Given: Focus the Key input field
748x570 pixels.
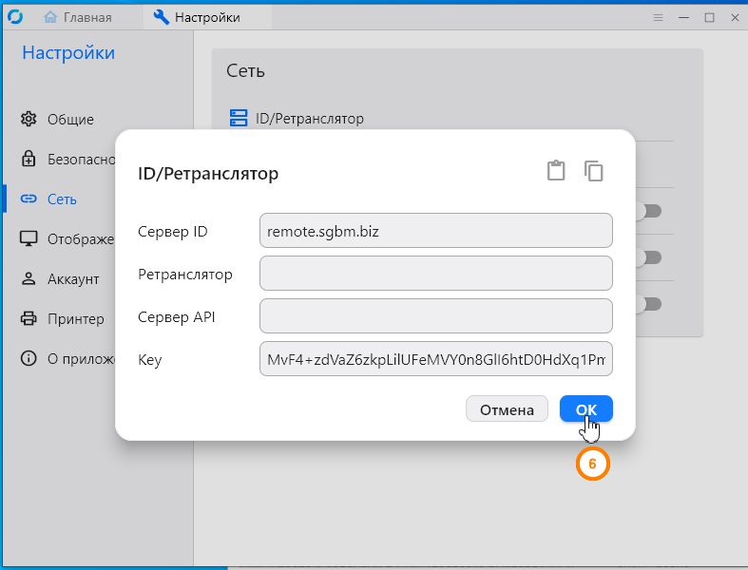Looking at the screenshot, I should [435, 359].
